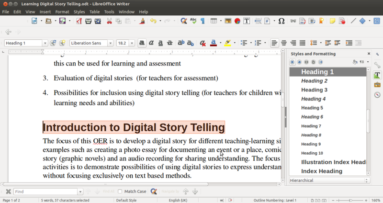Viewport: 383px width, 203px height.
Task: Toggle formatting marks pilcrow icon
Action: [203, 21]
